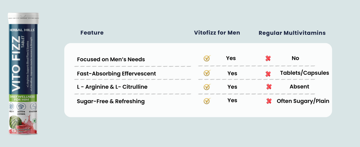This screenshot has width=360, height=147.
Task: Click the Focused on Men's Needs feature label
Action: coord(111,59)
